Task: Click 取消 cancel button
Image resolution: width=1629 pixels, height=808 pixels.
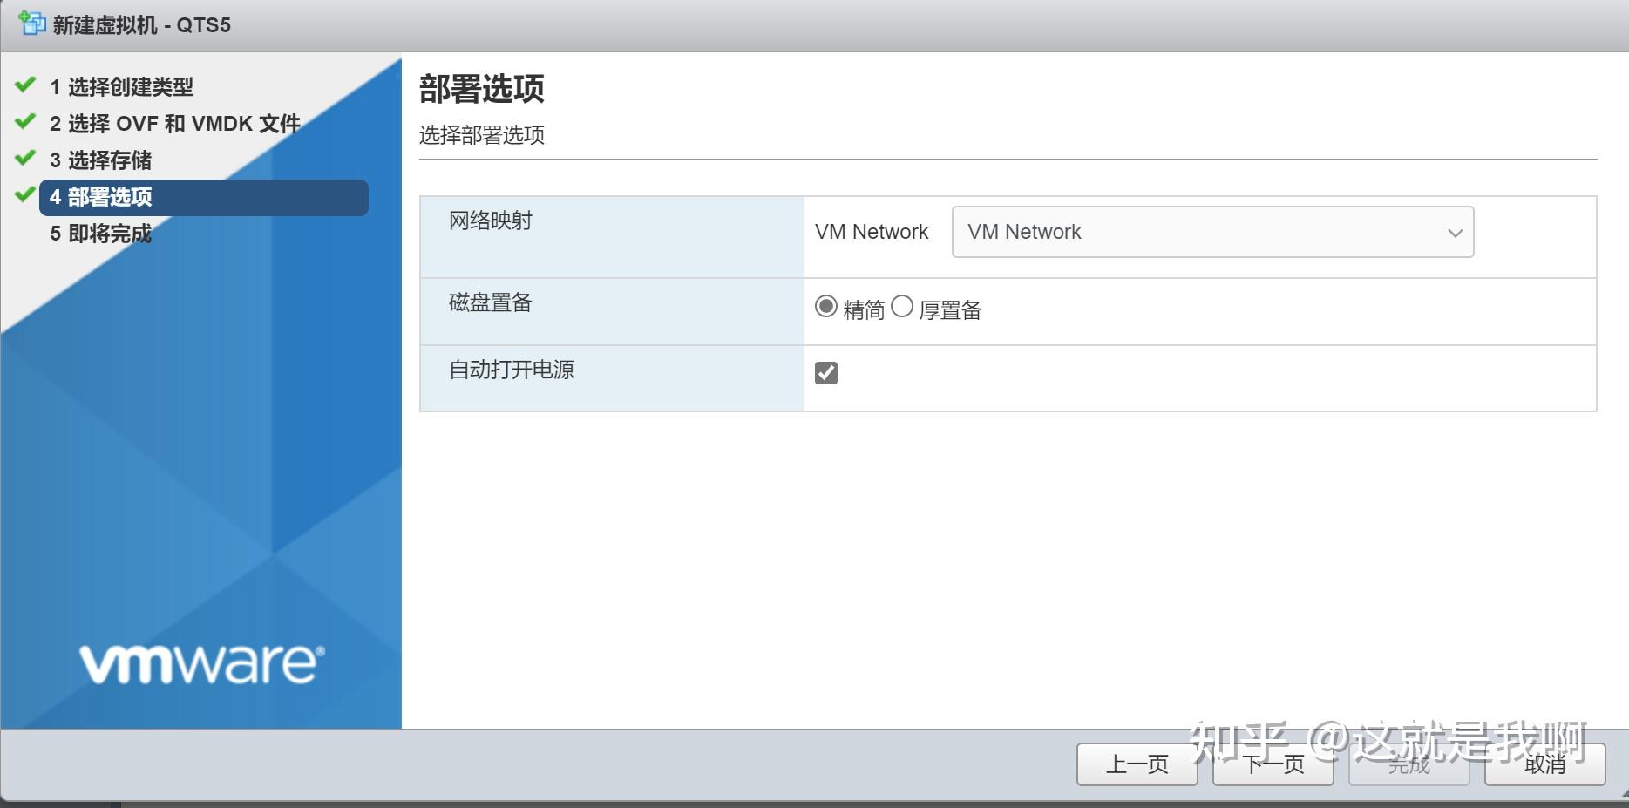Action: [1544, 764]
